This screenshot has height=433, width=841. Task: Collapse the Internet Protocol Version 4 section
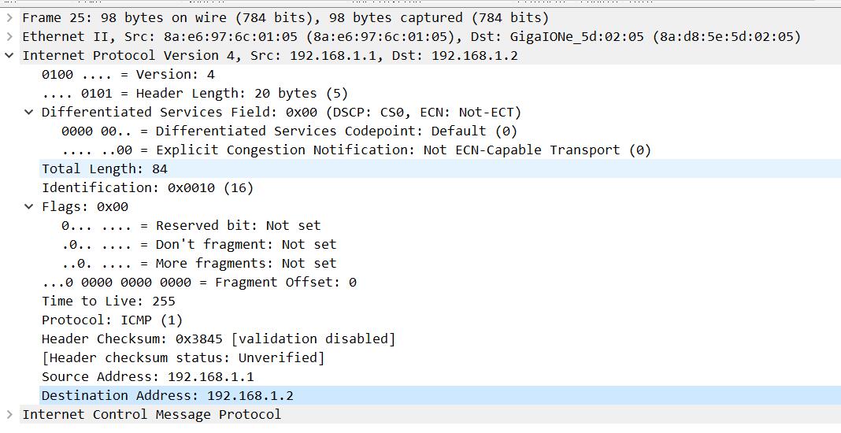coord(9,55)
